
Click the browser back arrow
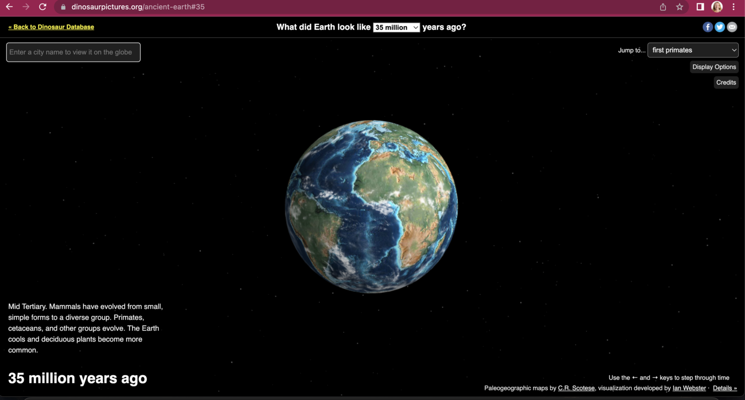10,7
